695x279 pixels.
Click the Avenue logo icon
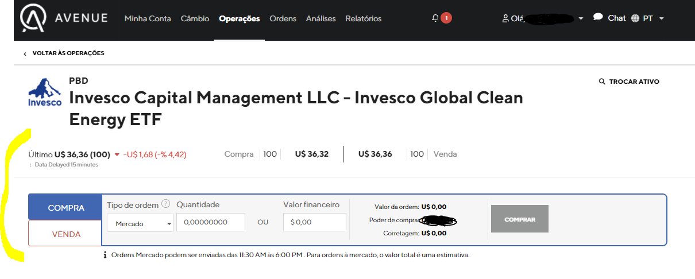tap(34, 18)
